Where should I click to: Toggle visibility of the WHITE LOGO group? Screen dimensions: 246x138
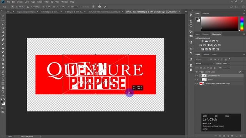(196, 72)
